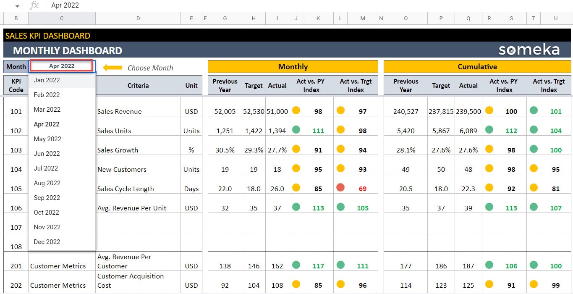Select Jan 2022 from the month list

(62, 80)
